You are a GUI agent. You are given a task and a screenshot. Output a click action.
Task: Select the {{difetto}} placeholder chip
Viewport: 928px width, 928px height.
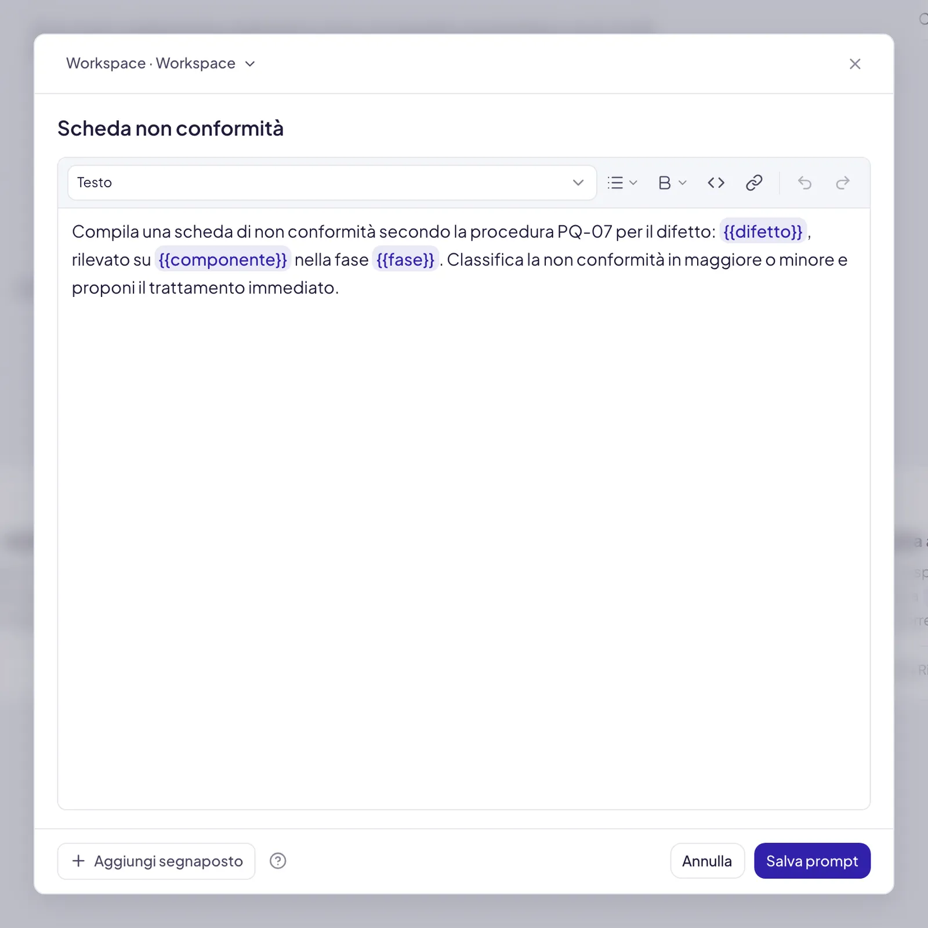[x=763, y=231]
